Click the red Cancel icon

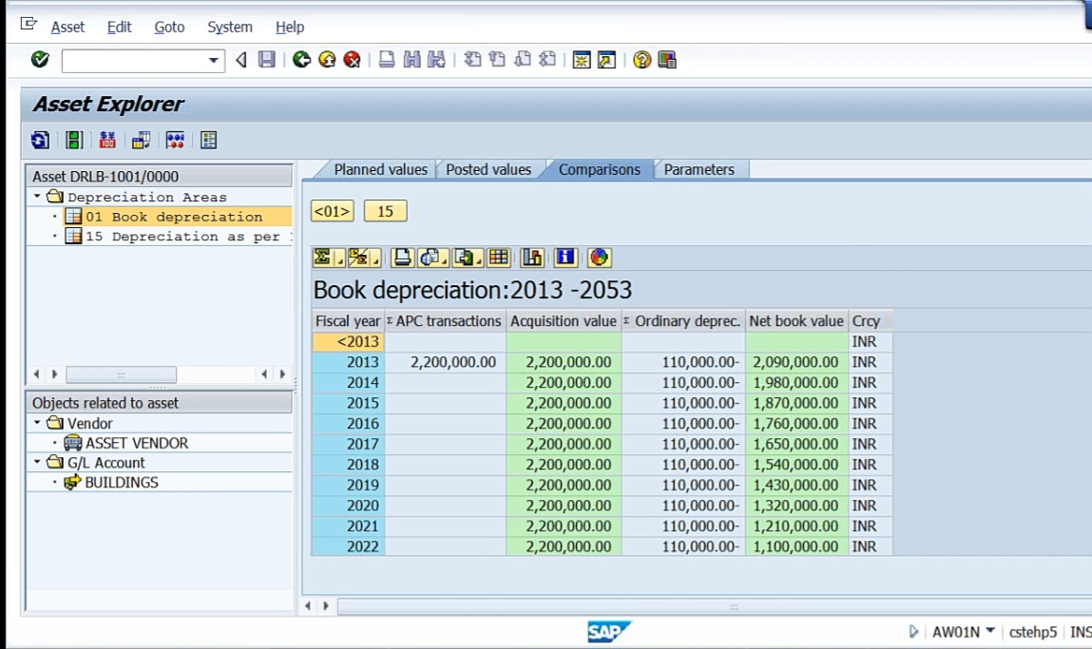click(x=353, y=60)
